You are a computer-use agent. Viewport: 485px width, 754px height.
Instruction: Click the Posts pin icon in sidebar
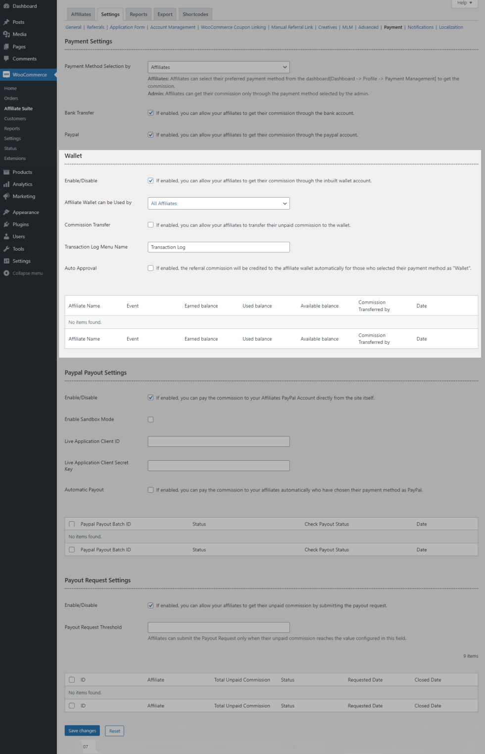click(x=6, y=22)
